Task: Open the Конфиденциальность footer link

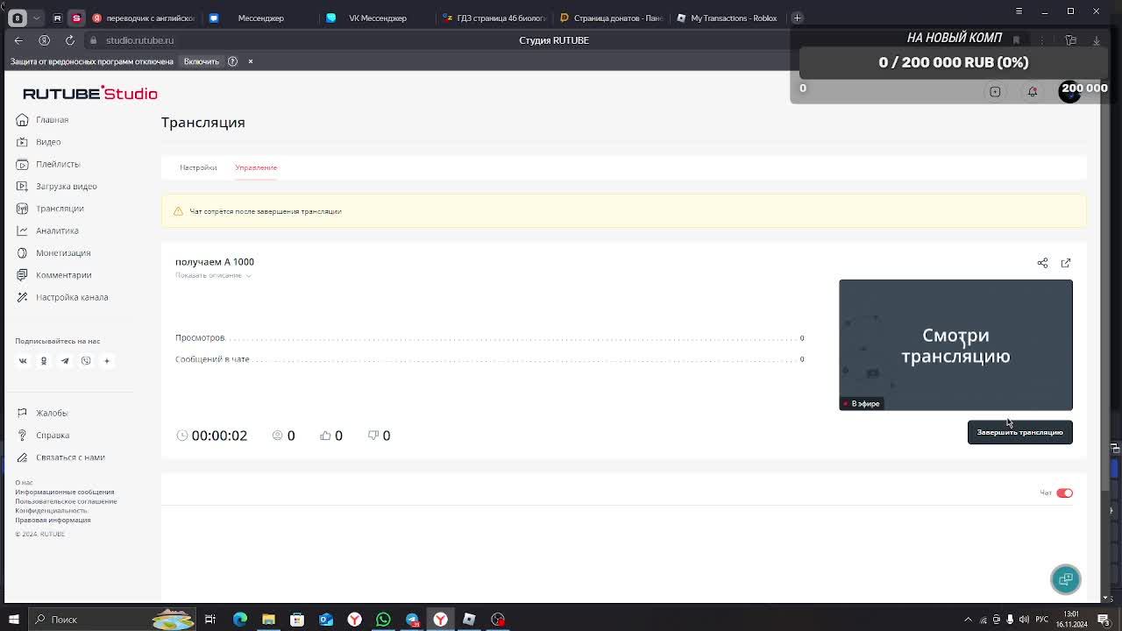Action: [x=52, y=510]
